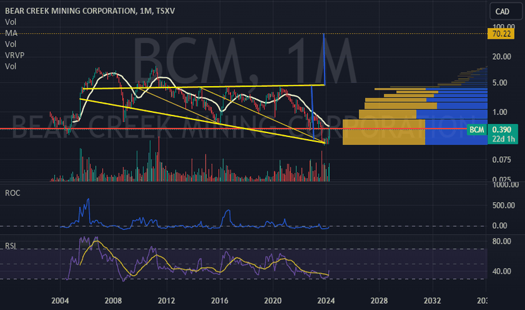Select the MA indicator legend entry
This screenshot has height=310, width=525.
pos(11,33)
